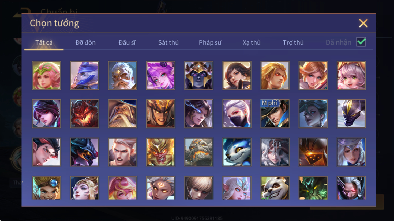The width and height of the screenshot is (394, 221).
Task: Select the free-trial hat-wearing gunslinger hero
Action: (275, 114)
